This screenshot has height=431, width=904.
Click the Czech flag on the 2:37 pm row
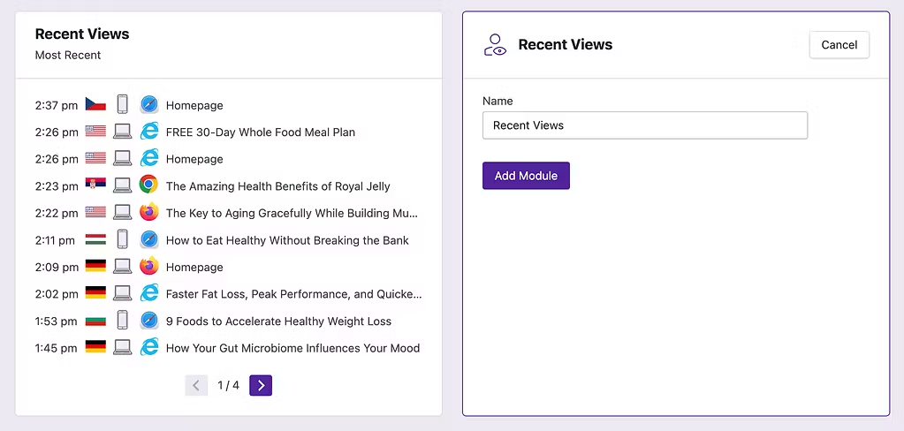[x=95, y=104]
